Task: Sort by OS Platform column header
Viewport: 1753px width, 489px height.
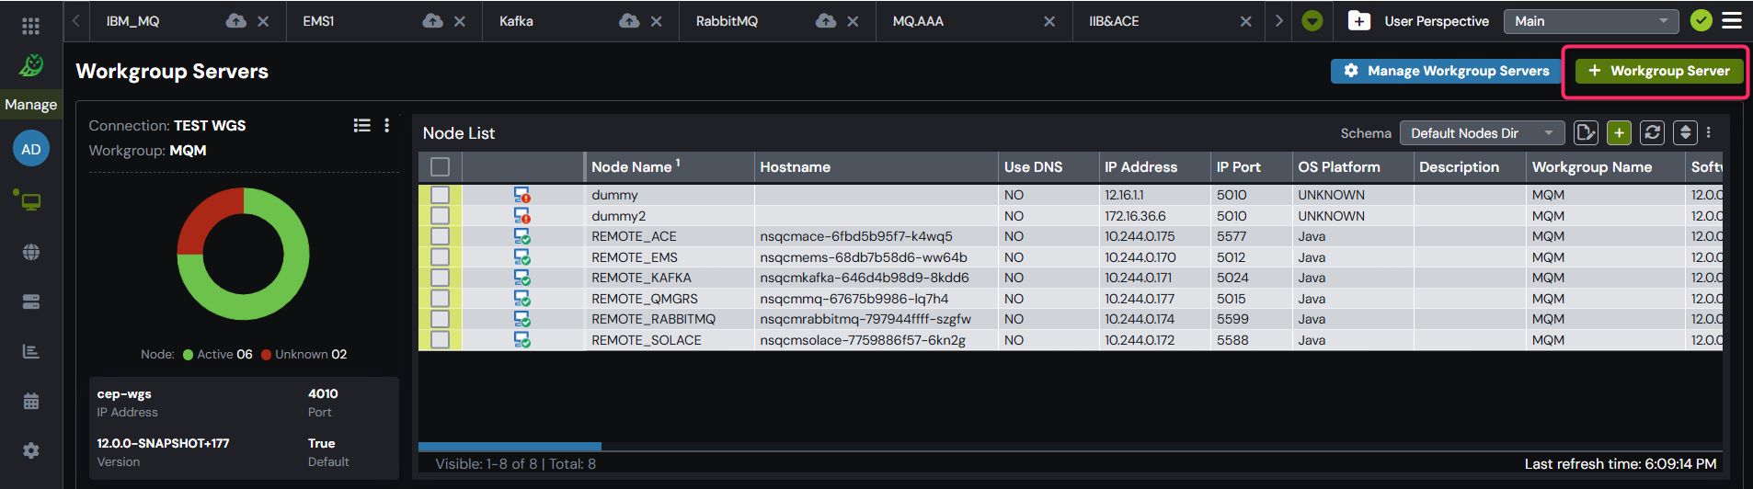Action: click(x=1352, y=166)
